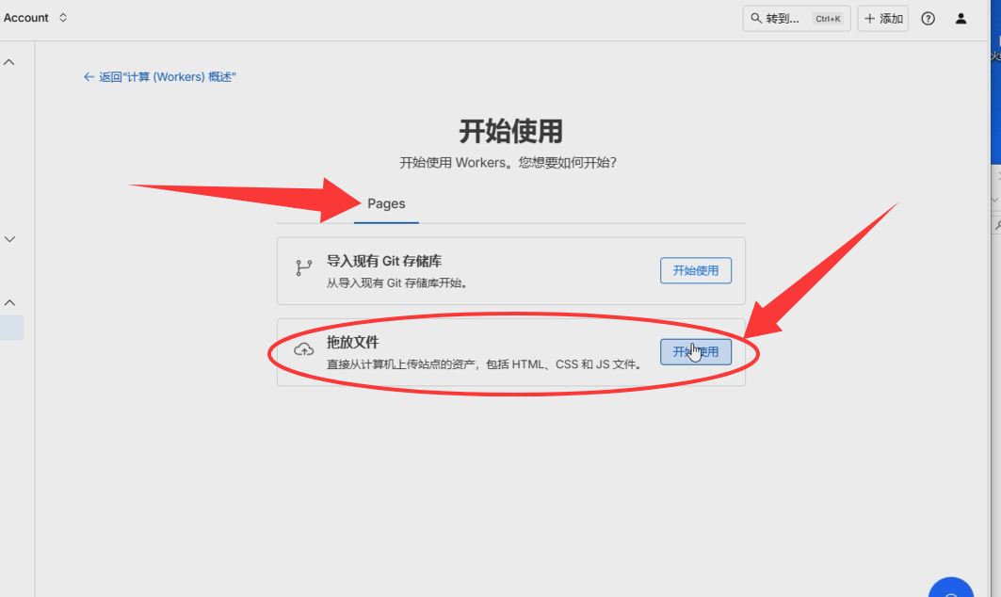Image resolution: width=1001 pixels, height=597 pixels.
Task: Collapse the topmost sidebar section chevron
Action: tap(9, 62)
